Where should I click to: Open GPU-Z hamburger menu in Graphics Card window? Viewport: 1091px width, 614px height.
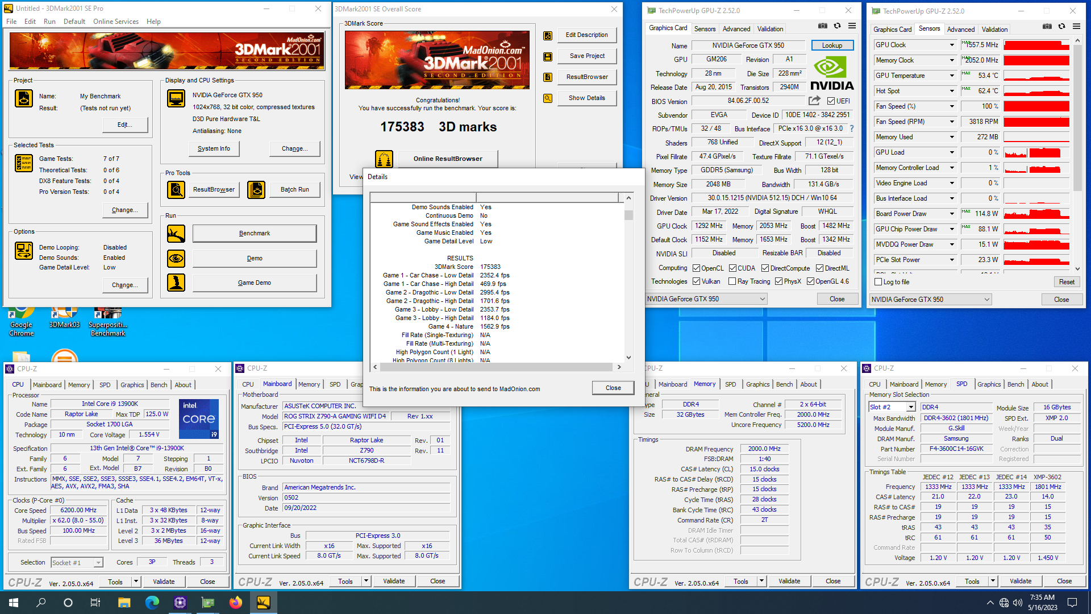tap(852, 26)
